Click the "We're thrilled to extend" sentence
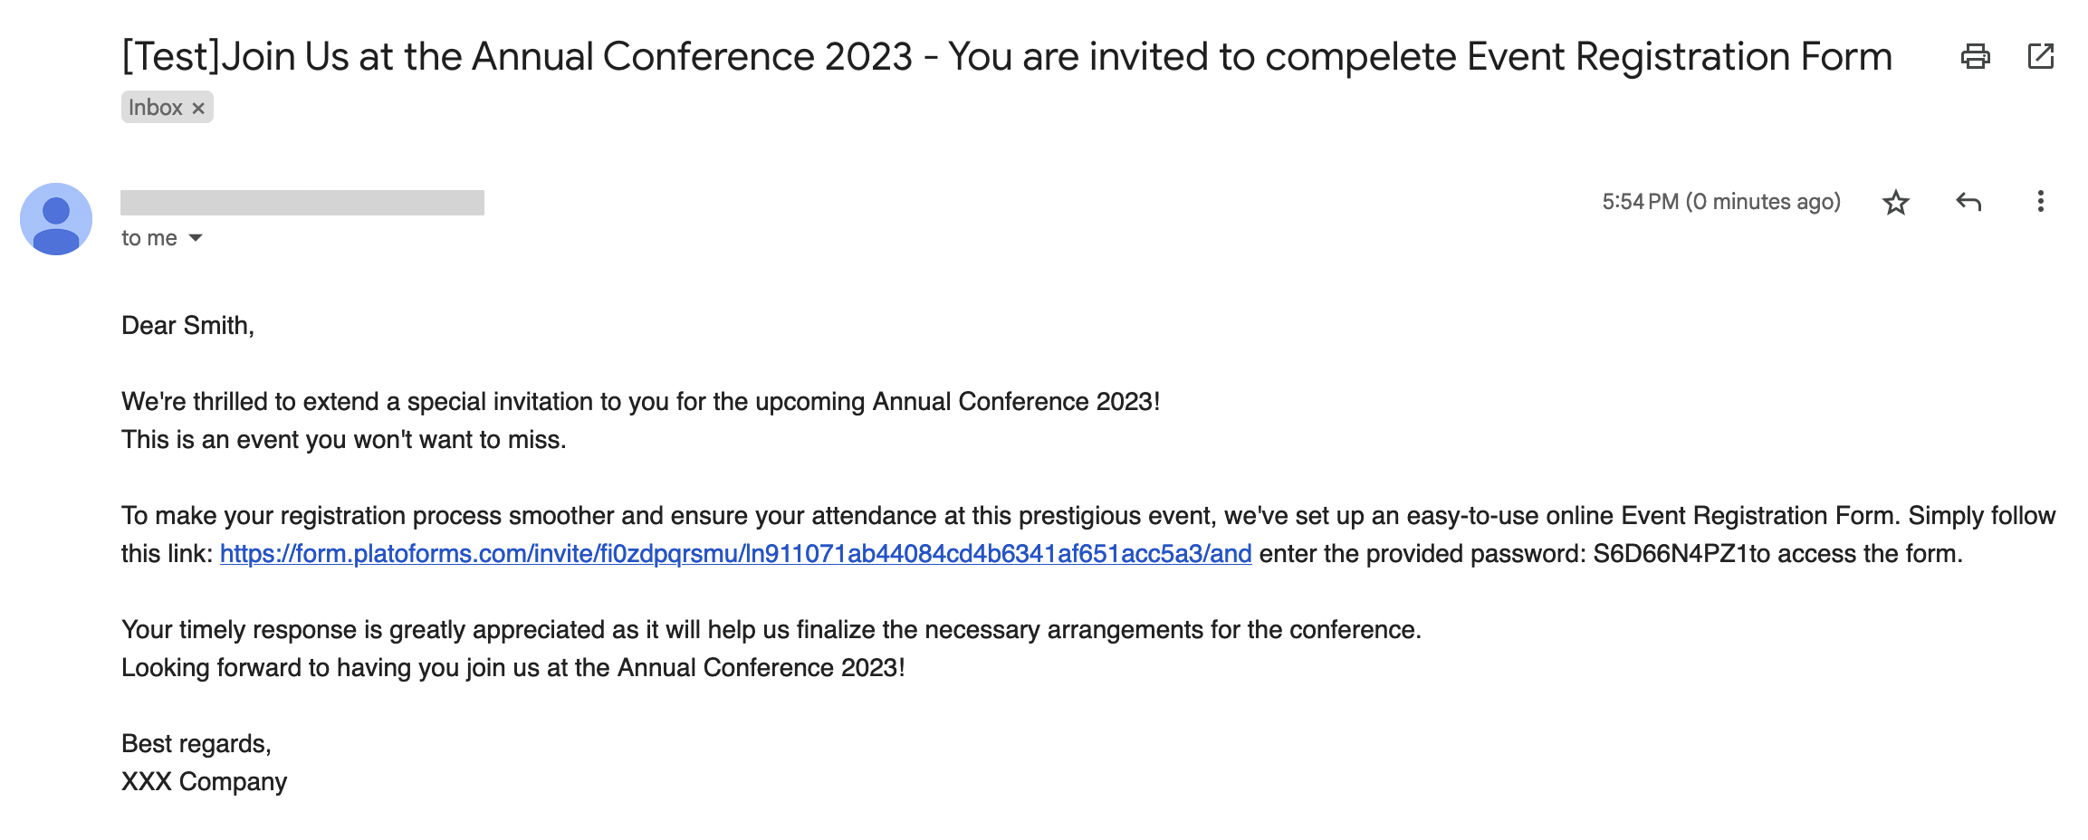This screenshot has width=2088, height=840. click(x=640, y=401)
